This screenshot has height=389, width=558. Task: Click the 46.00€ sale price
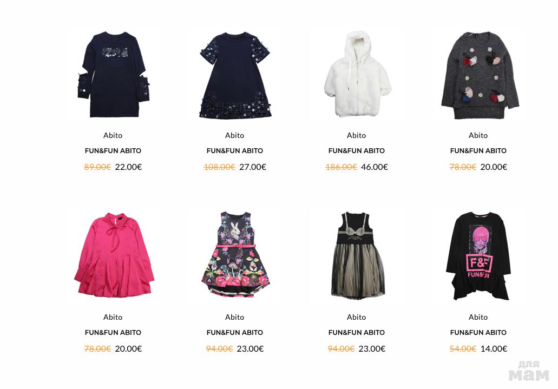pos(375,167)
